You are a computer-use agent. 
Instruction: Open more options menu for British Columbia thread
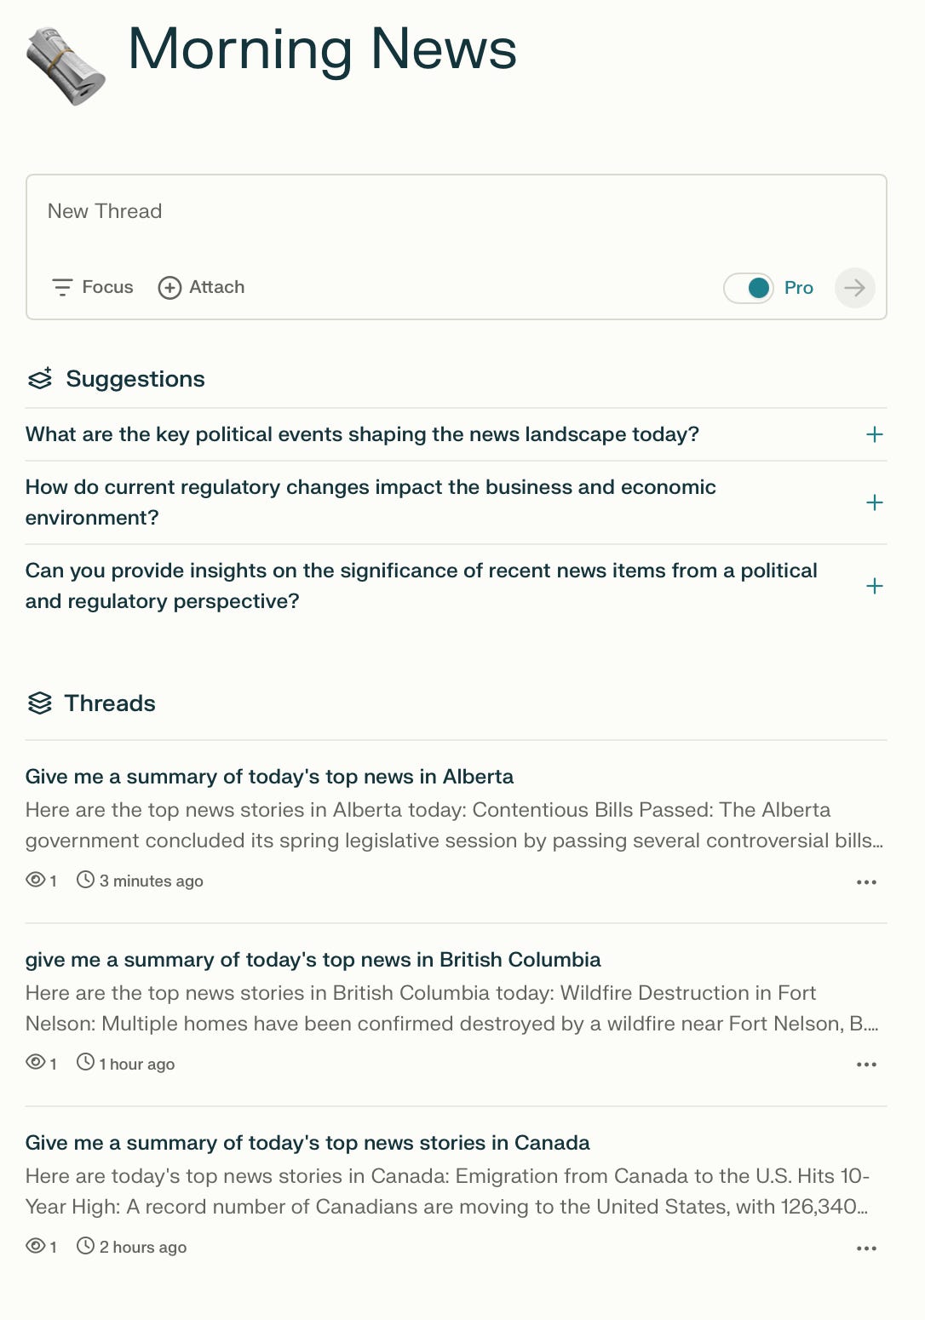click(866, 1065)
